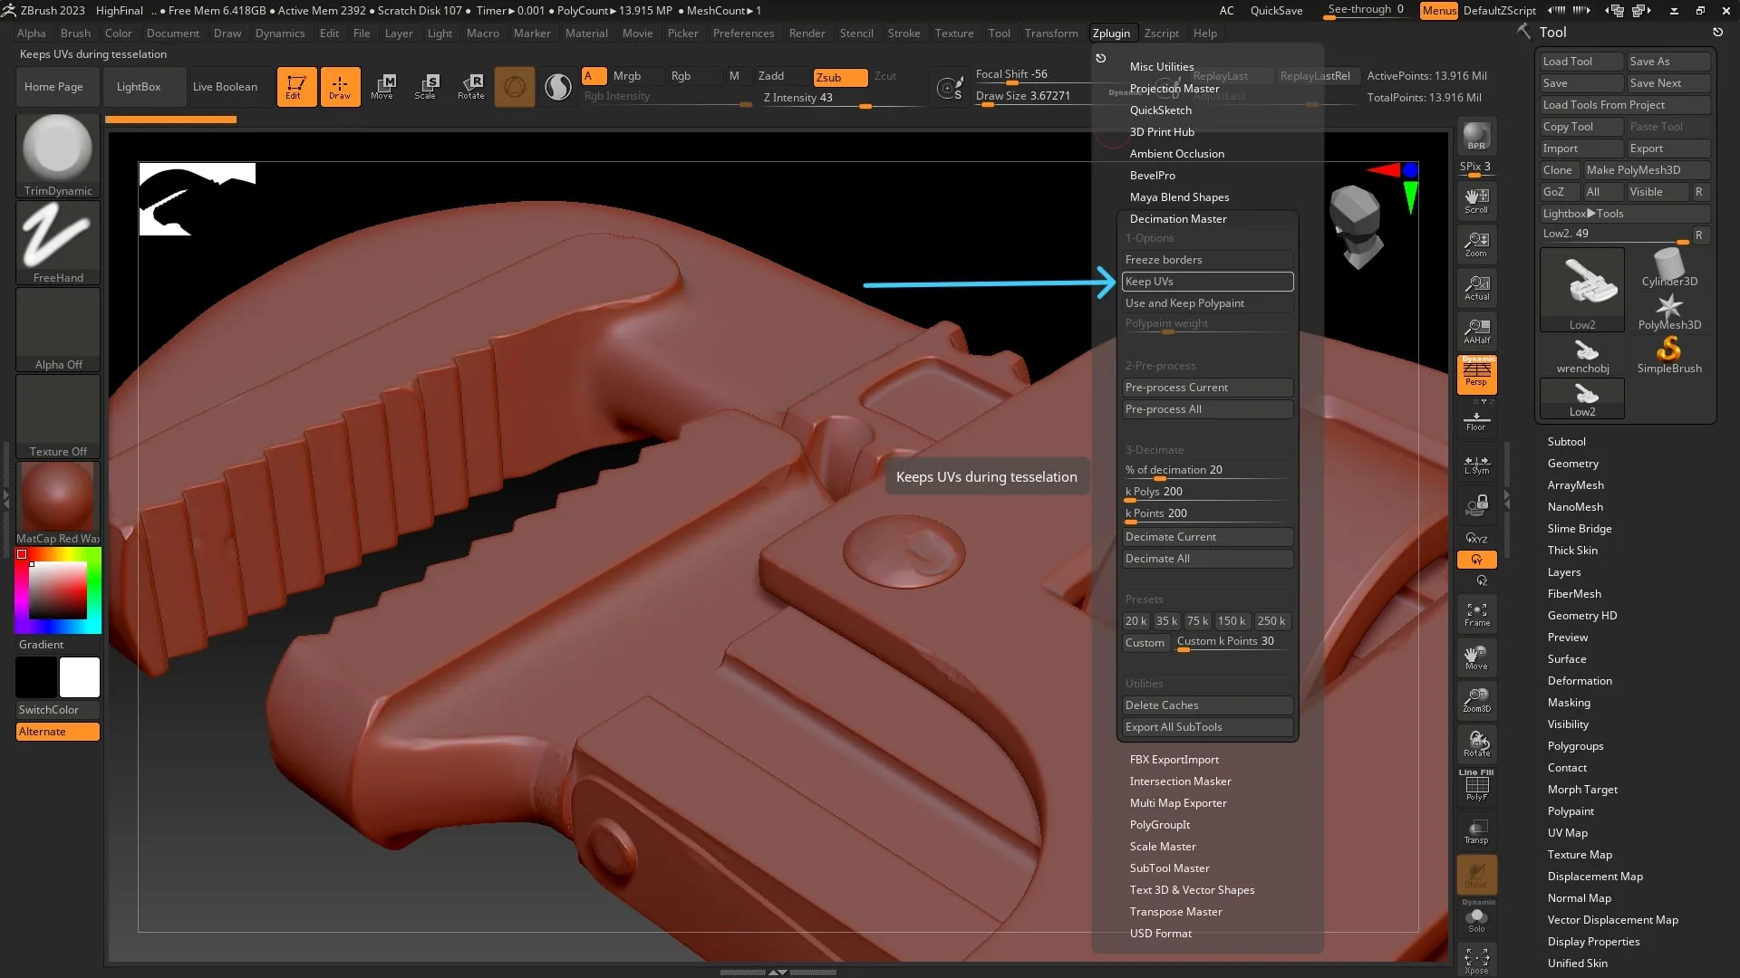
Task: Select the SimpleBrush tool icon
Action: [x=1669, y=354]
